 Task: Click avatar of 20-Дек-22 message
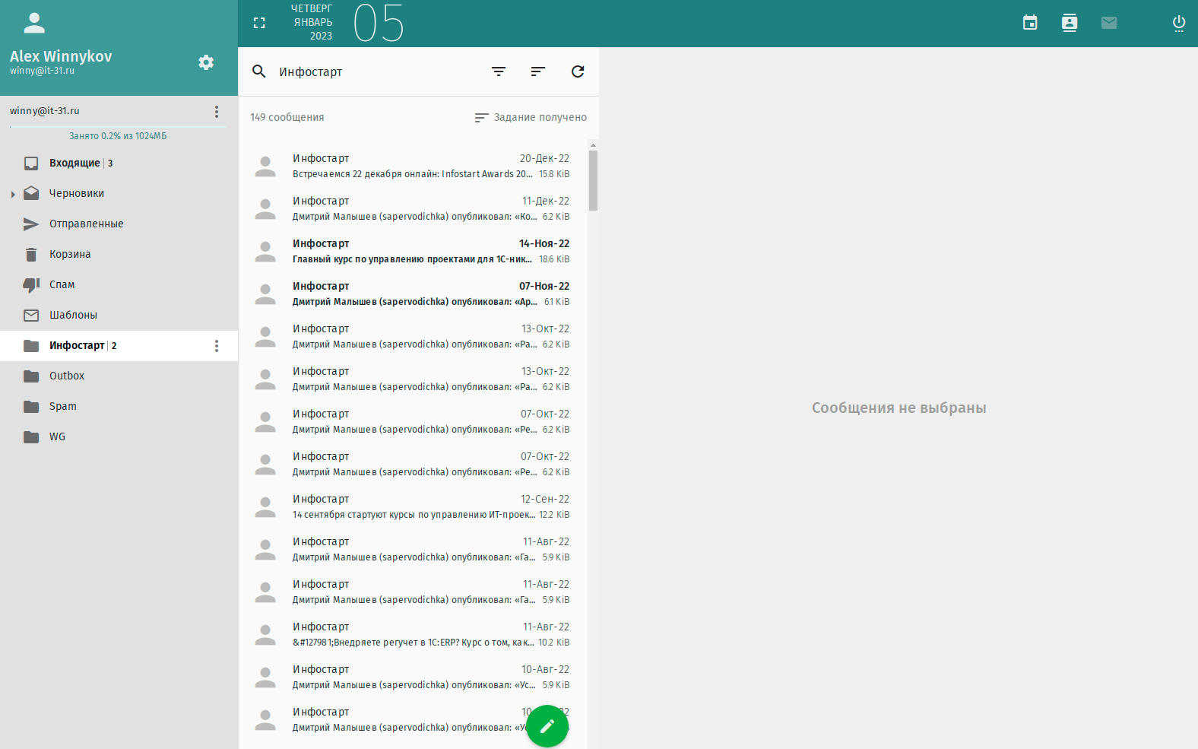pos(265,166)
